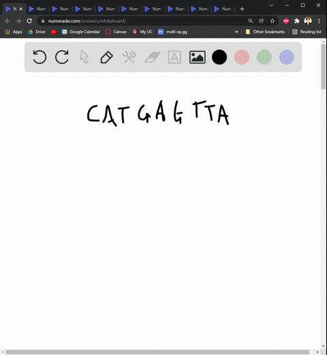Switch to the fifth Num tab
This screenshot has height=355, width=327.
107,9
